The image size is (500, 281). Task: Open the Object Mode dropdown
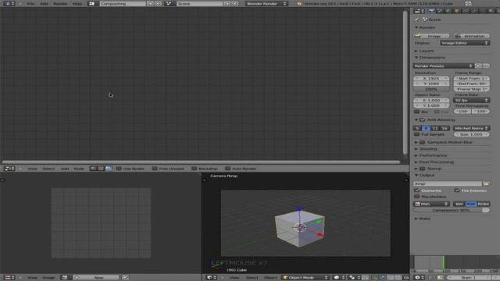(x=305, y=278)
